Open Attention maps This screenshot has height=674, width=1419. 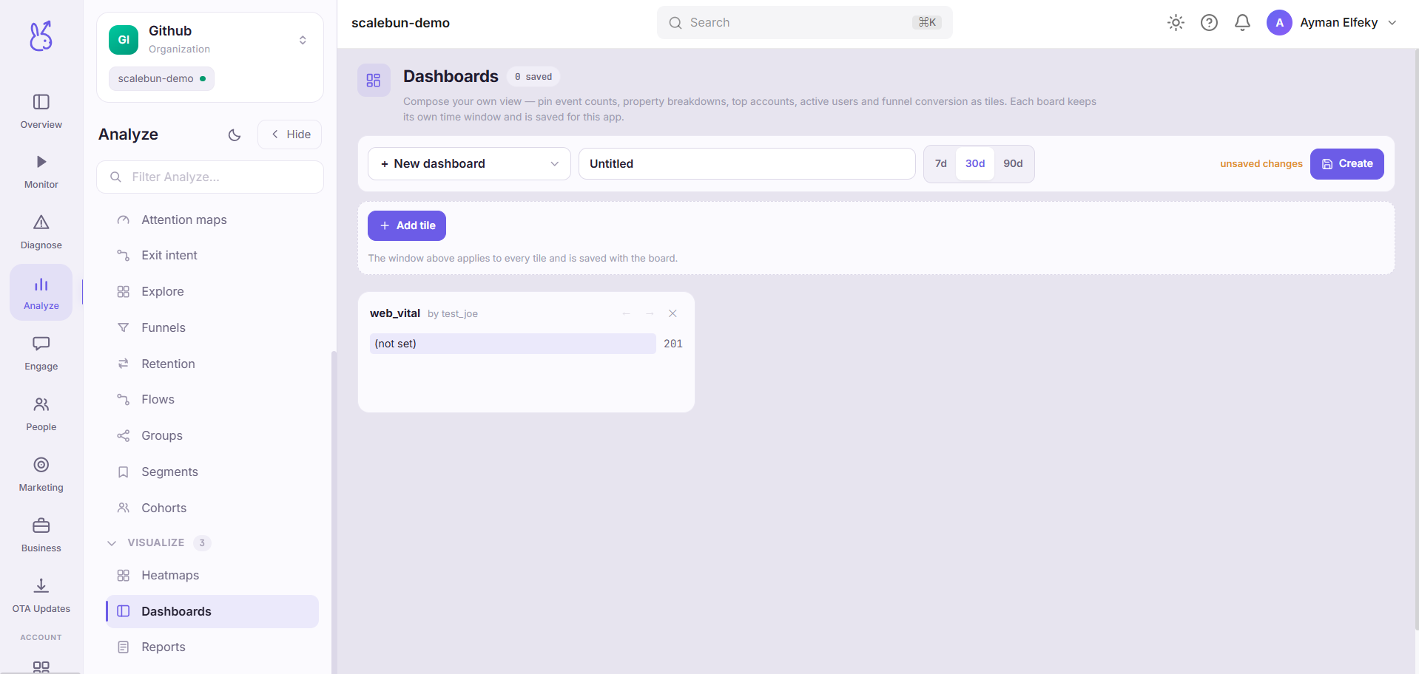pyautogui.click(x=212, y=220)
